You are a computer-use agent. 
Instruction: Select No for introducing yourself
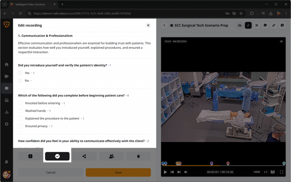(20, 80)
